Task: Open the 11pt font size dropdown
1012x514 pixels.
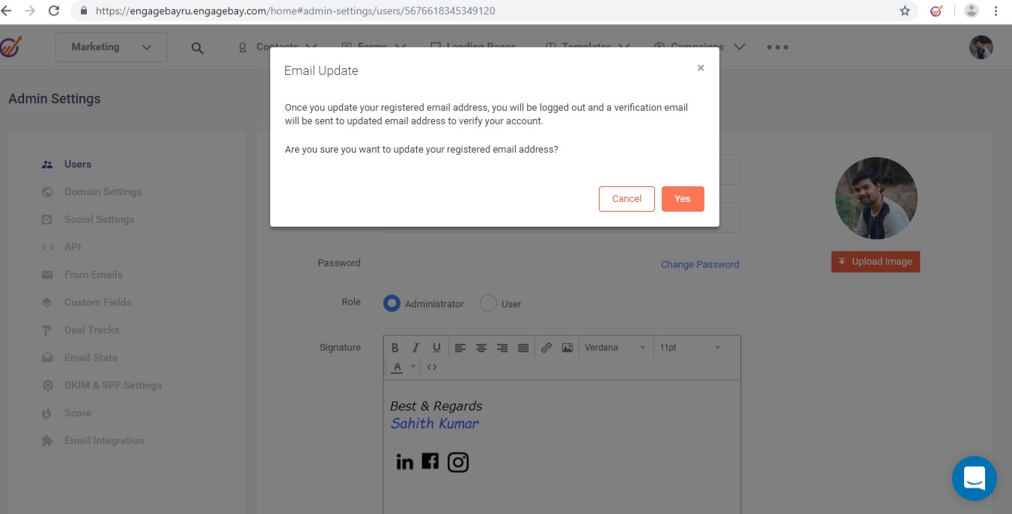Action: point(689,348)
